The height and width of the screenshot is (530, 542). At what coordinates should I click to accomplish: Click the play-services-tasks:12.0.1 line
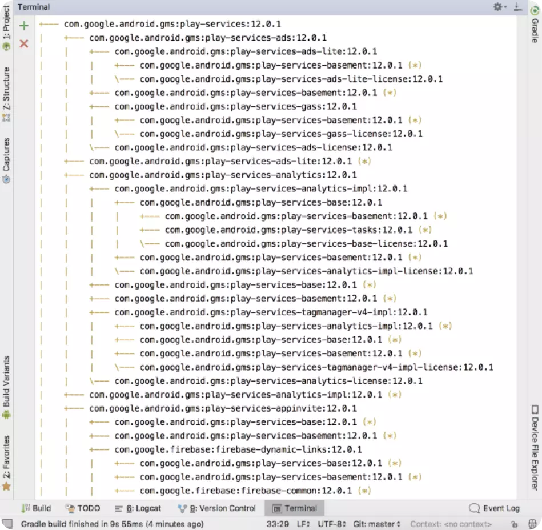(299, 230)
